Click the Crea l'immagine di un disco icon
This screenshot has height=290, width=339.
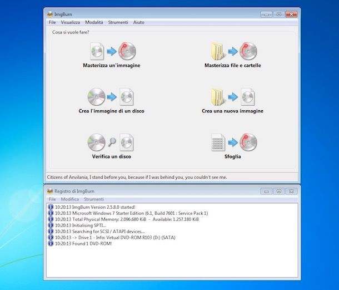point(111,97)
